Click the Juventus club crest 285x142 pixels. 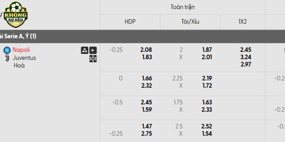[7, 58]
